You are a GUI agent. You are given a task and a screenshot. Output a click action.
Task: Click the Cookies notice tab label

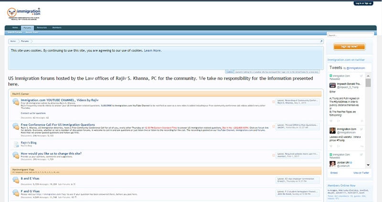pos(230,72)
